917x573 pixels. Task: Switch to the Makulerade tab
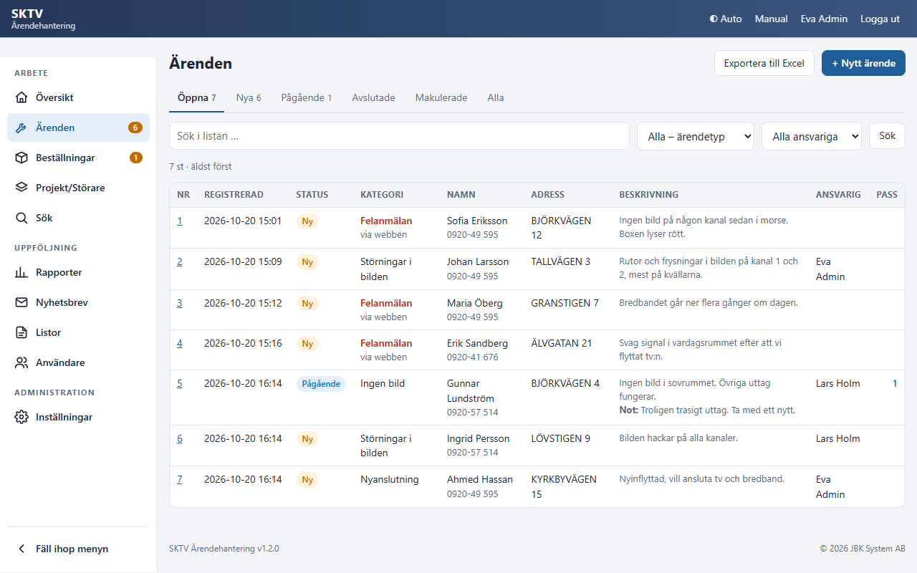[x=441, y=97]
